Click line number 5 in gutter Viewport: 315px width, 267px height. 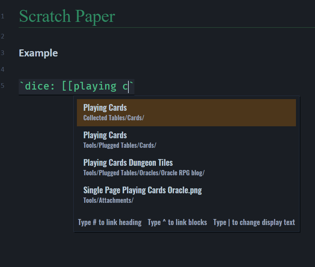(2, 86)
